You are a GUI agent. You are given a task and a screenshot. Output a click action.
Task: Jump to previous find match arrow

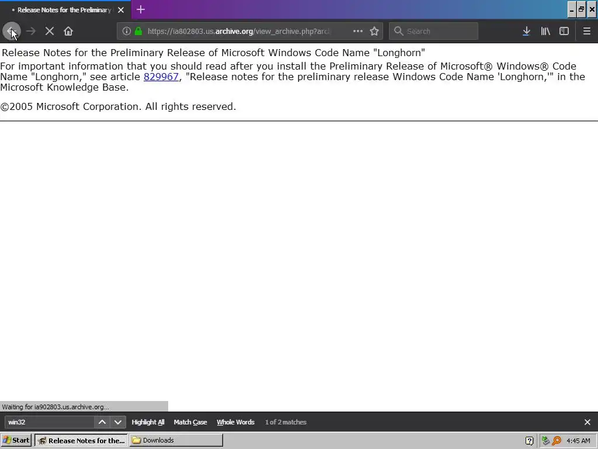click(x=102, y=422)
